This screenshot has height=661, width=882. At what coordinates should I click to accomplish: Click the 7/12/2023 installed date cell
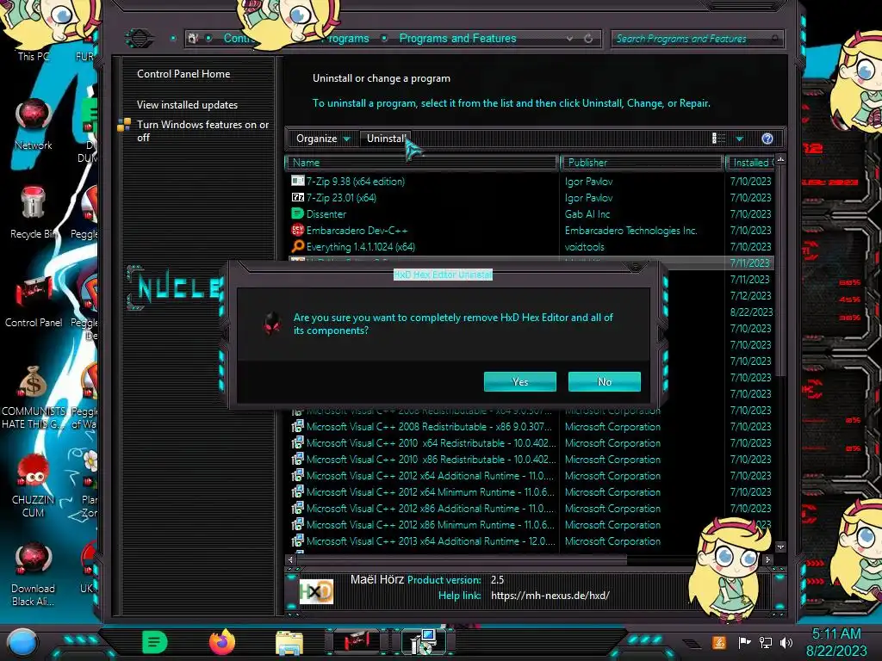[x=750, y=296]
